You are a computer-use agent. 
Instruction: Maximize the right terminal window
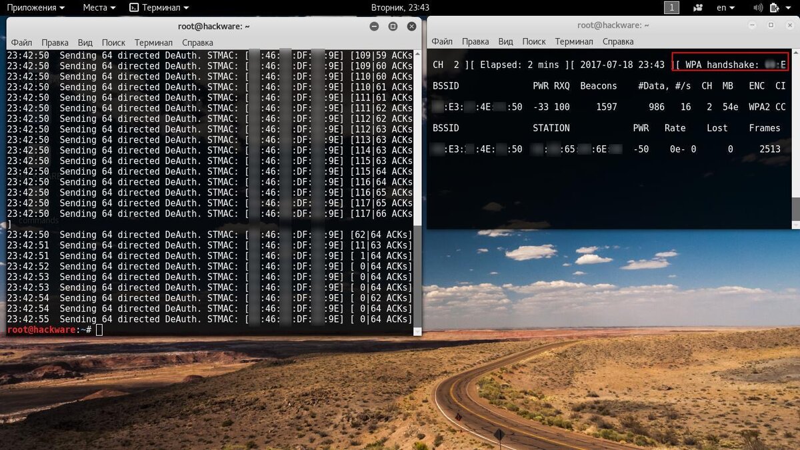(771, 25)
